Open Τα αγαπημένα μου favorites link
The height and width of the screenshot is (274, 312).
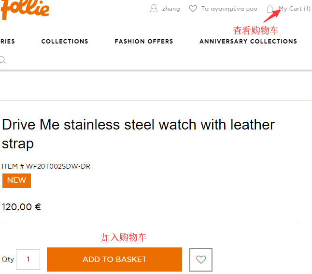click(229, 9)
